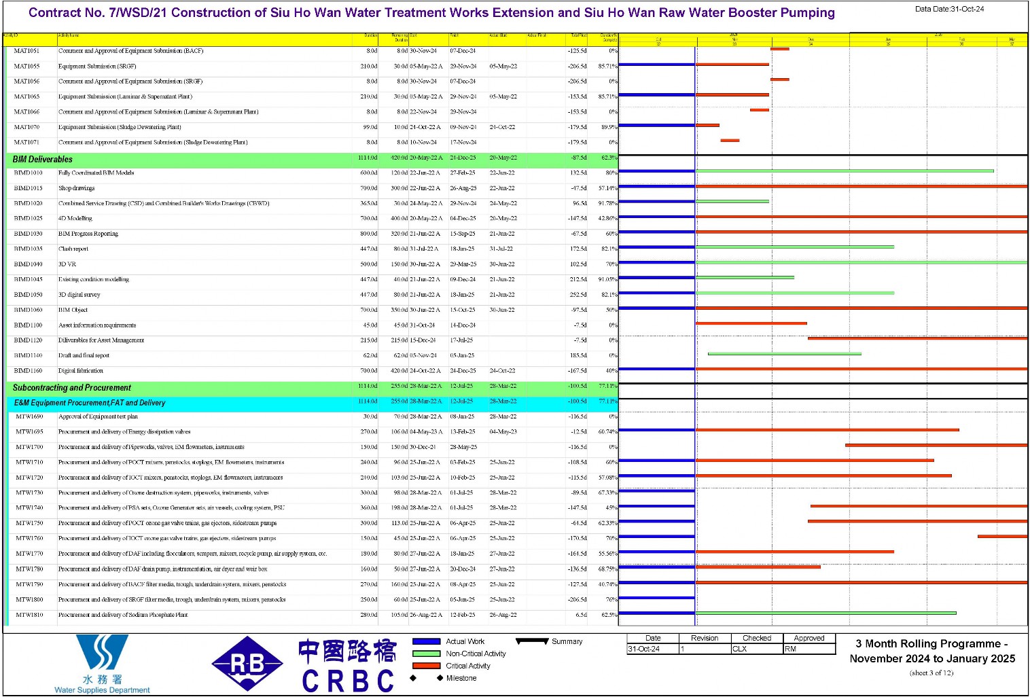Click the Clash report activity name

tap(73, 249)
